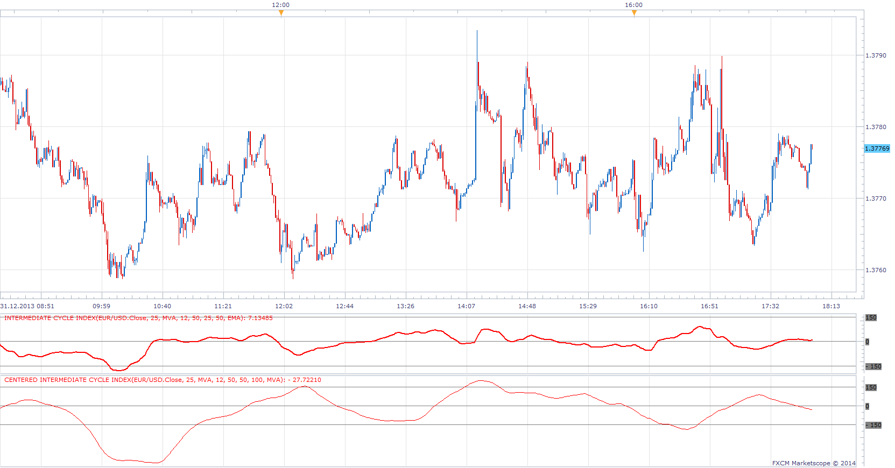Select the Intermediate Cycle Index indicator label
The width and height of the screenshot is (895, 468).
click(x=138, y=318)
